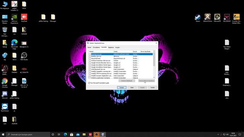Select the Discord desktop shortcut

point(5,95)
